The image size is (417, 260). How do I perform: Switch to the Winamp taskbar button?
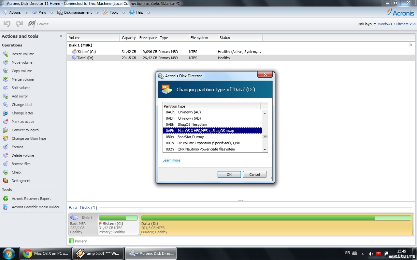point(98,253)
